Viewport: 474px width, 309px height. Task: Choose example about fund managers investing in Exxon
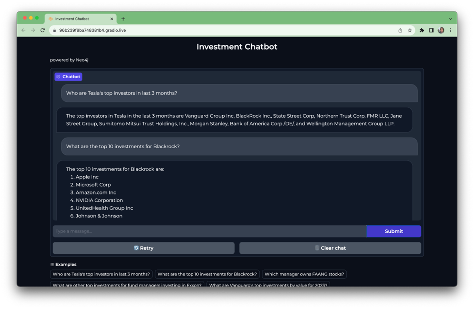(127, 284)
